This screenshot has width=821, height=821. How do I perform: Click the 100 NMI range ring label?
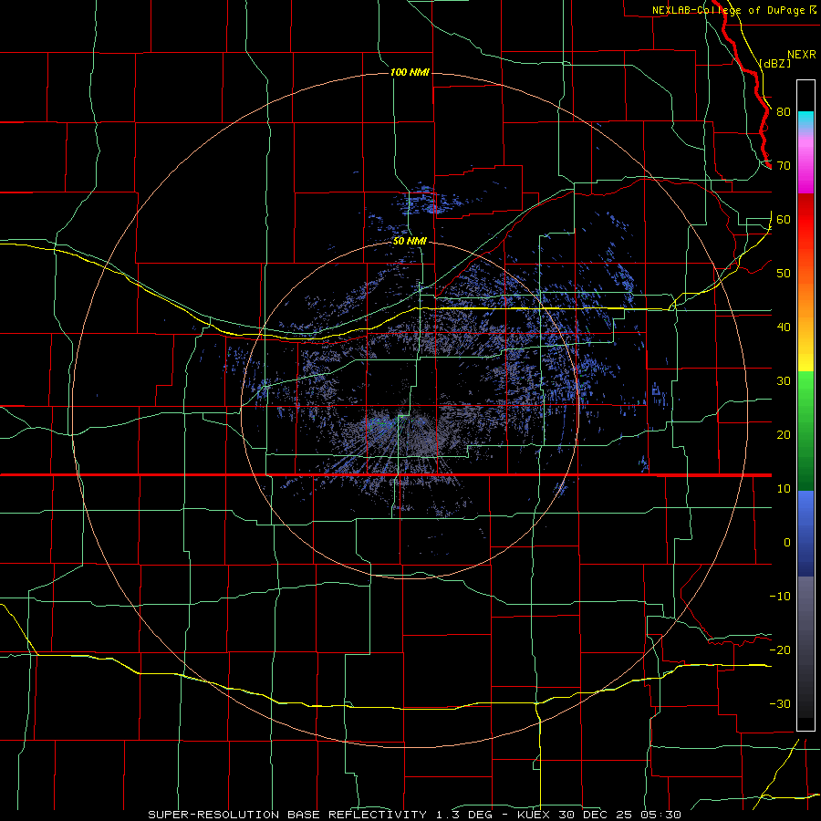(410, 72)
